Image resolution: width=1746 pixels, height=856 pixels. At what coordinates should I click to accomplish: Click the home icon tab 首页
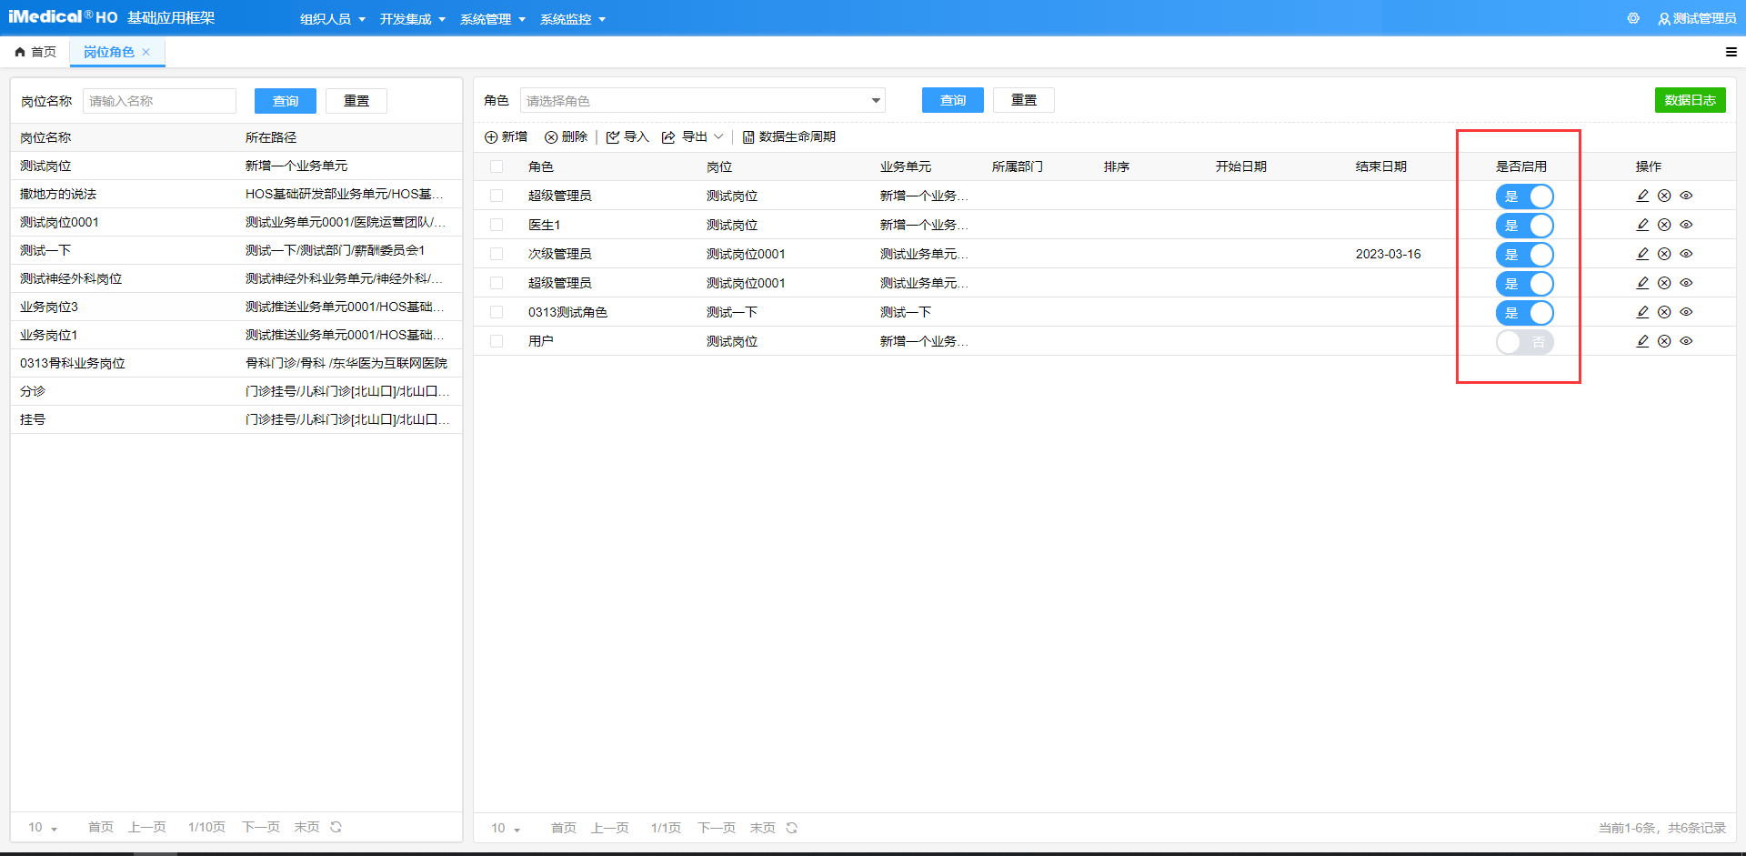35,52
